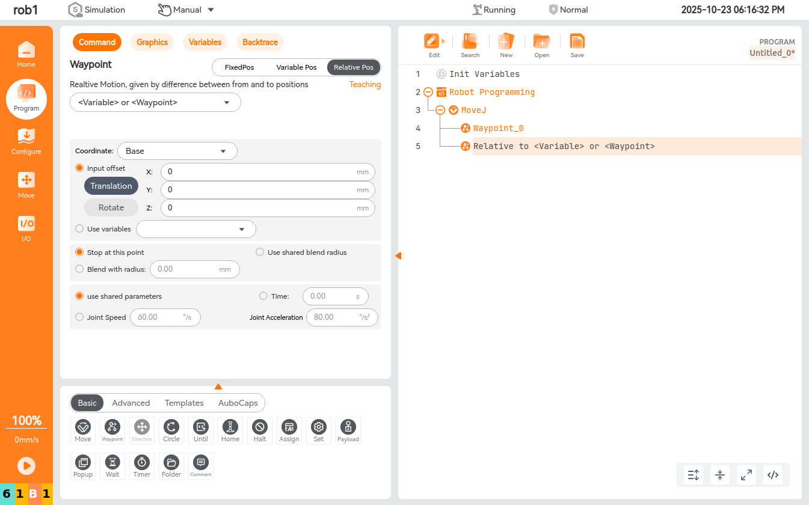Collapse the MoveJ tree node

pyautogui.click(x=440, y=110)
